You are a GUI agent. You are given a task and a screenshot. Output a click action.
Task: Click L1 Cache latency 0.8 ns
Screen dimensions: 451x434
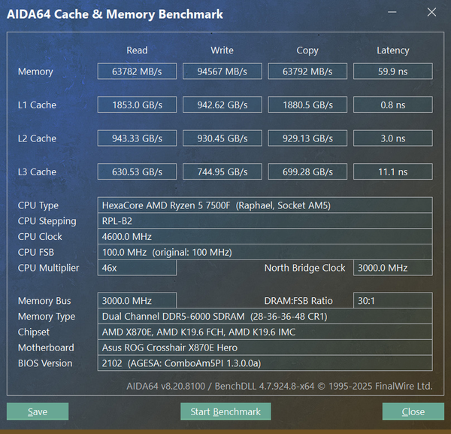(x=393, y=105)
